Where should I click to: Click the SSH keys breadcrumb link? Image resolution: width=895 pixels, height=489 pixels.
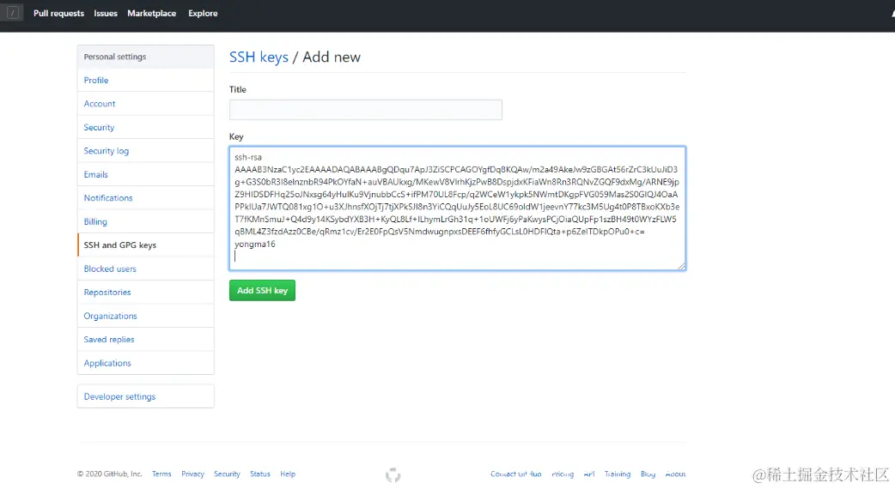pos(259,57)
